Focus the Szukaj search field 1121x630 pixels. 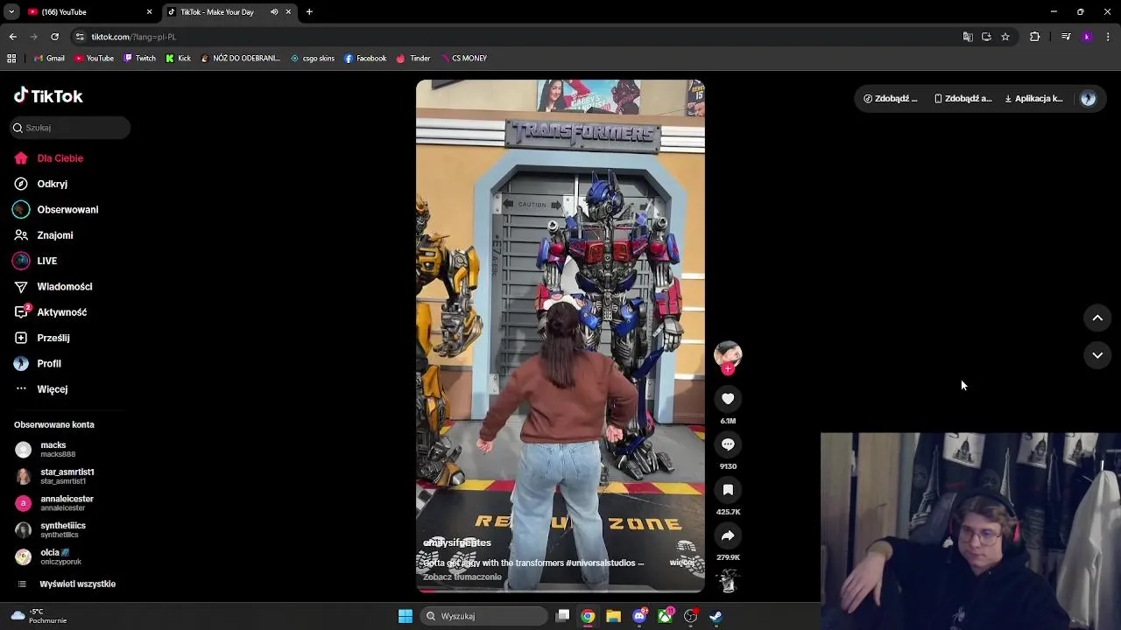click(70, 128)
